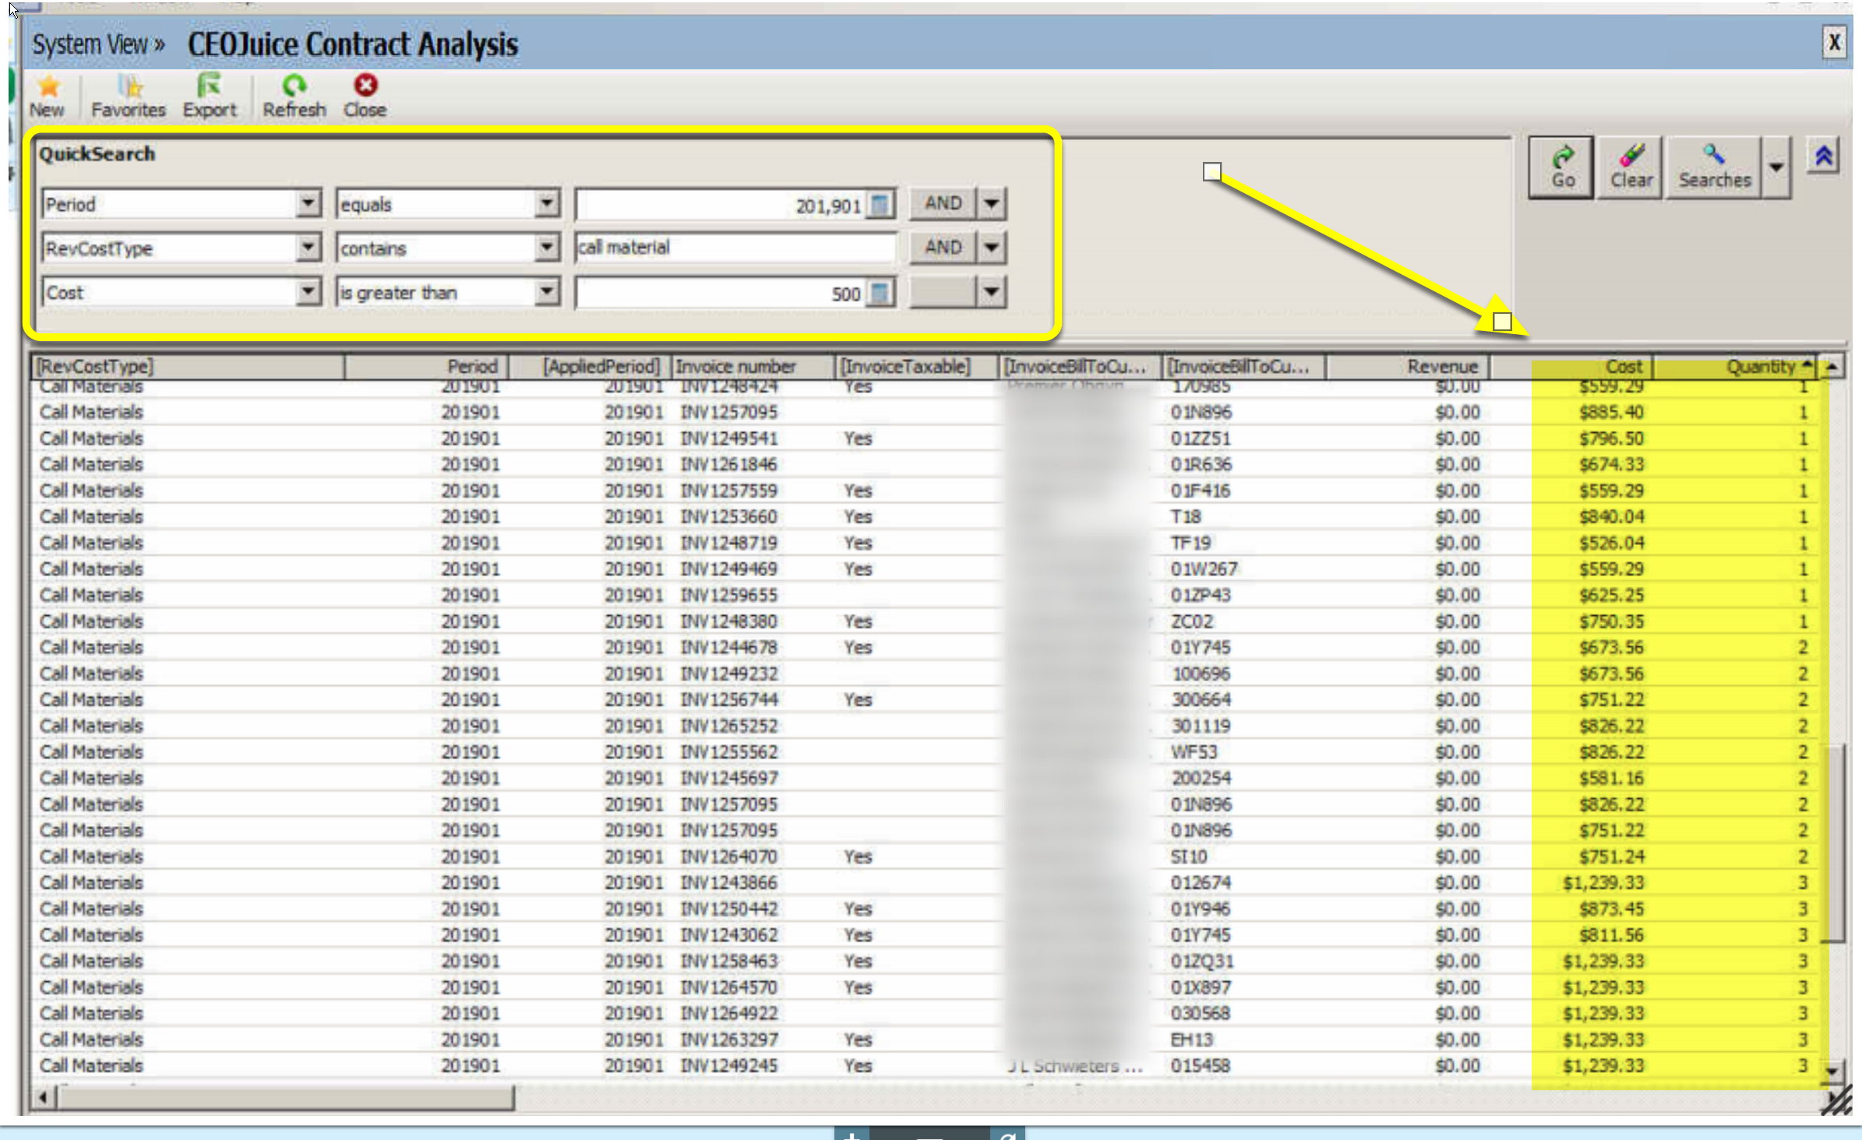The width and height of the screenshot is (1862, 1140).
Task: Click the 'call material' text field
Action: tap(735, 248)
